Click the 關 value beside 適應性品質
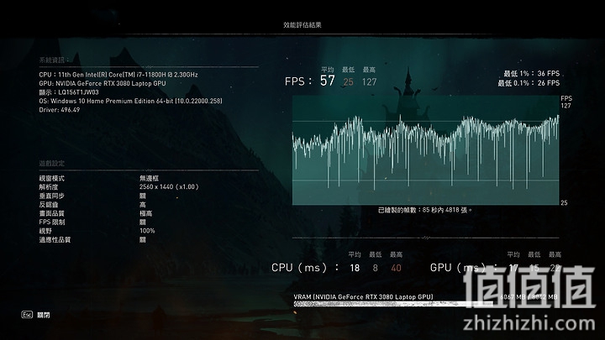Screen dimensions: 605x340 tap(143, 240)
